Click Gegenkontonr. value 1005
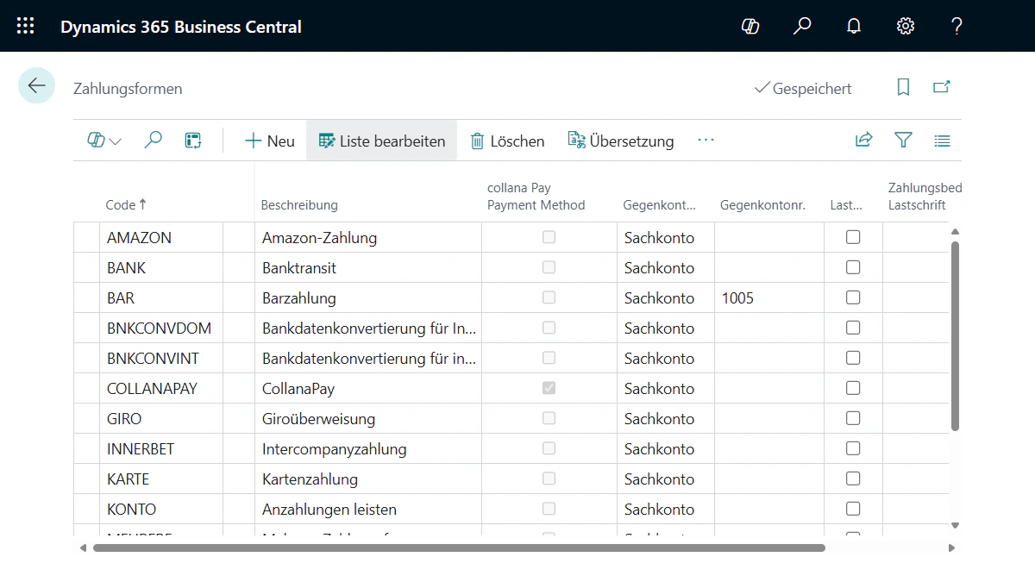 [737, 298]
